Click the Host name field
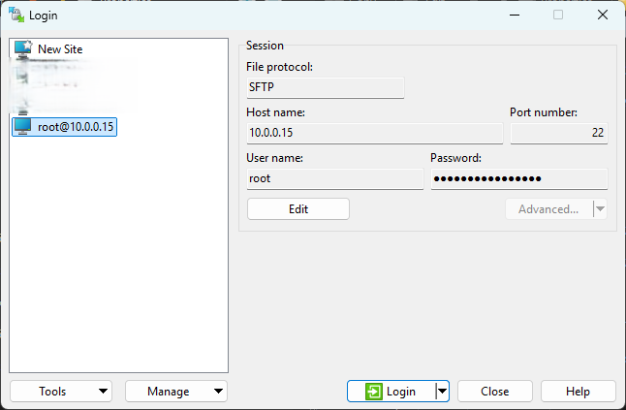626x410 pixels. click(375, 134)
